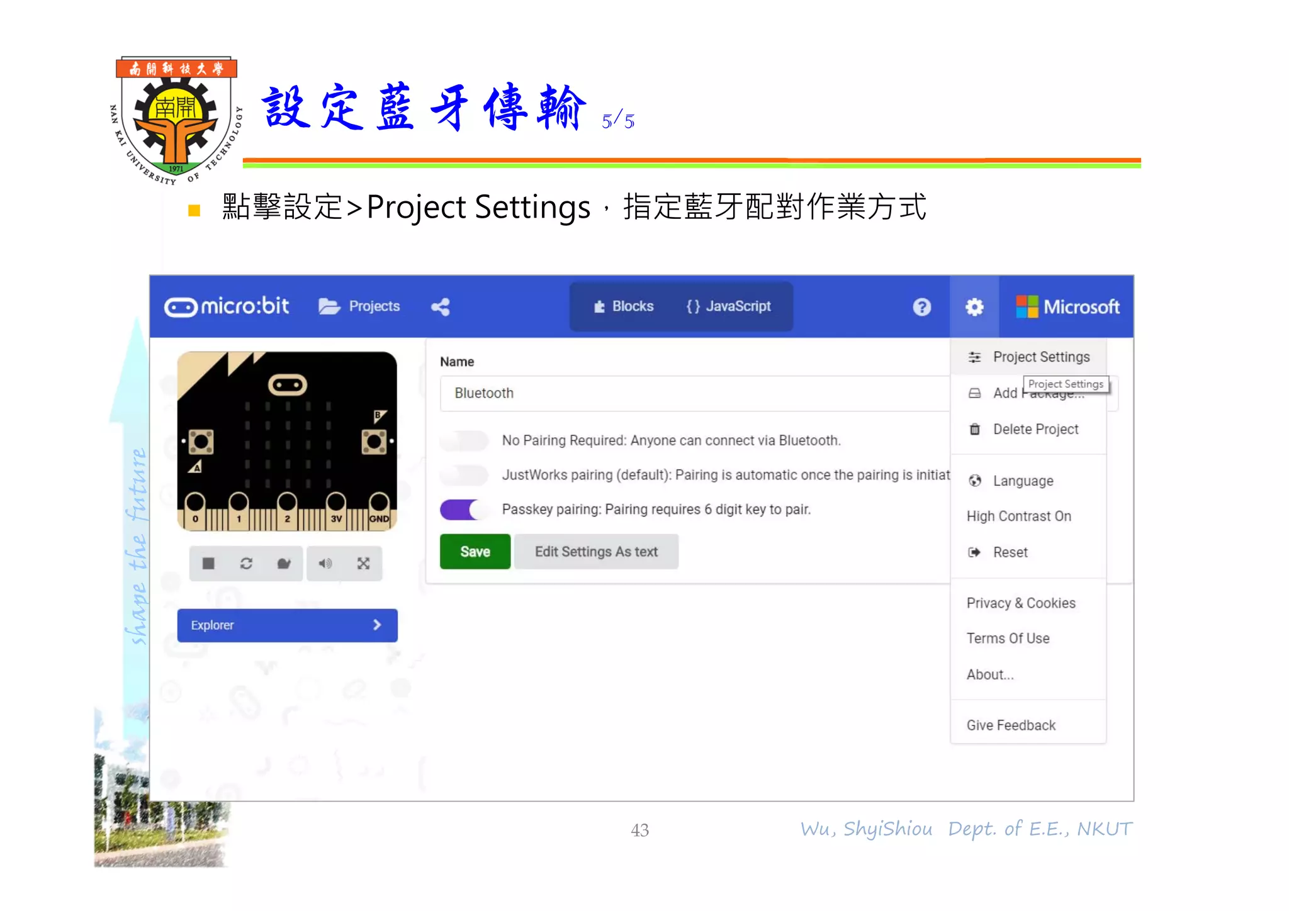Screen dimensions: 1289x911
Task: Expand the Explorer panel
Action: pyautogui.click(x=287, y=625)
